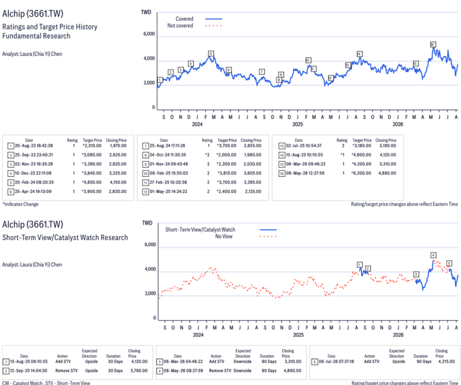Click closing price '3,605.00'
Screen dimensions: 461x385
253,173
